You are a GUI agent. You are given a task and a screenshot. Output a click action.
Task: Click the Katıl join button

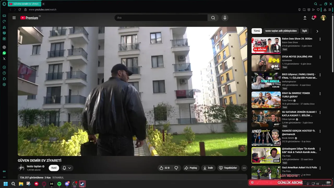pos(54,168)
